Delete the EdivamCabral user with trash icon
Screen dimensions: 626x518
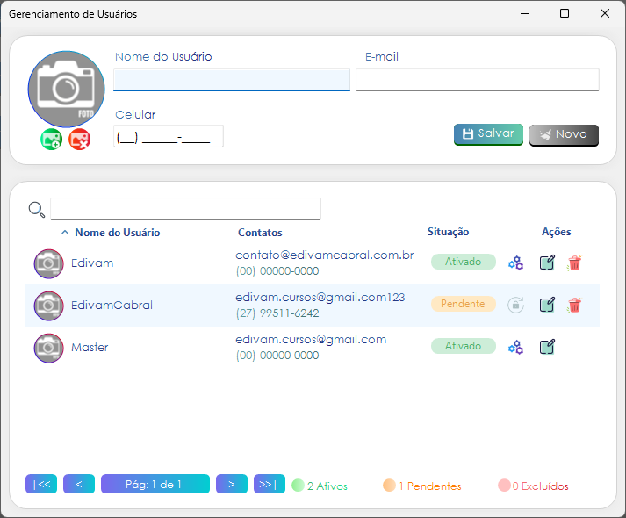click(574, 306)
